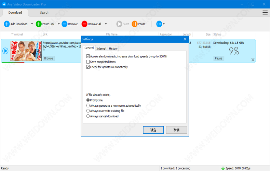Switch to the Search tab
270x171 pixels.
(44, 13)
